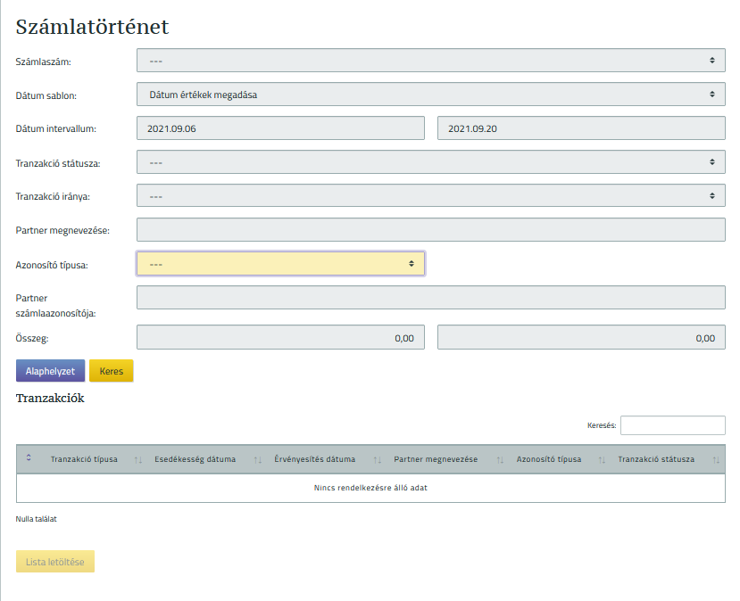Open Tranzakció státusza dropdown
Screen dimensions: 740x601
430,162
